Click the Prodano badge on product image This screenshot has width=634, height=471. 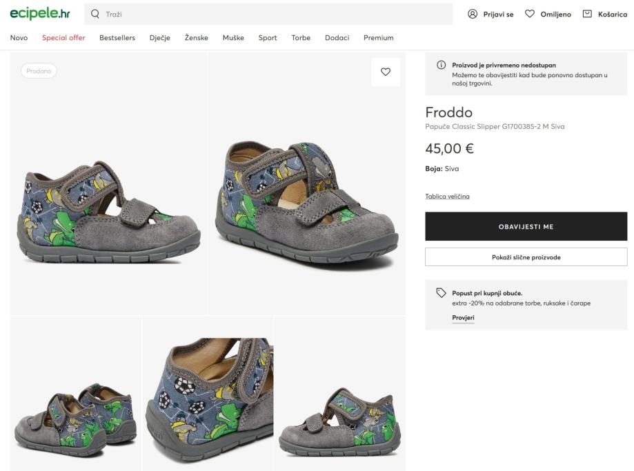(39, 71)
